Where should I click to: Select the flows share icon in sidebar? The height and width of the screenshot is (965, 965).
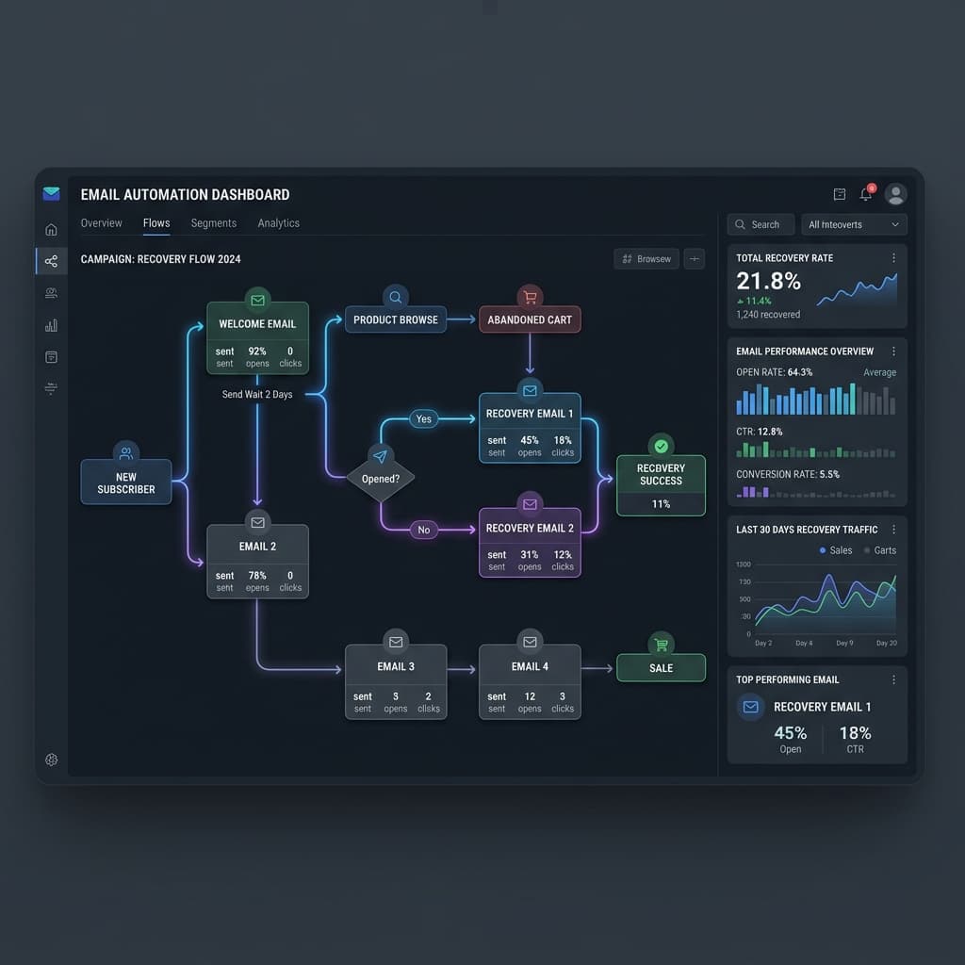51,261
